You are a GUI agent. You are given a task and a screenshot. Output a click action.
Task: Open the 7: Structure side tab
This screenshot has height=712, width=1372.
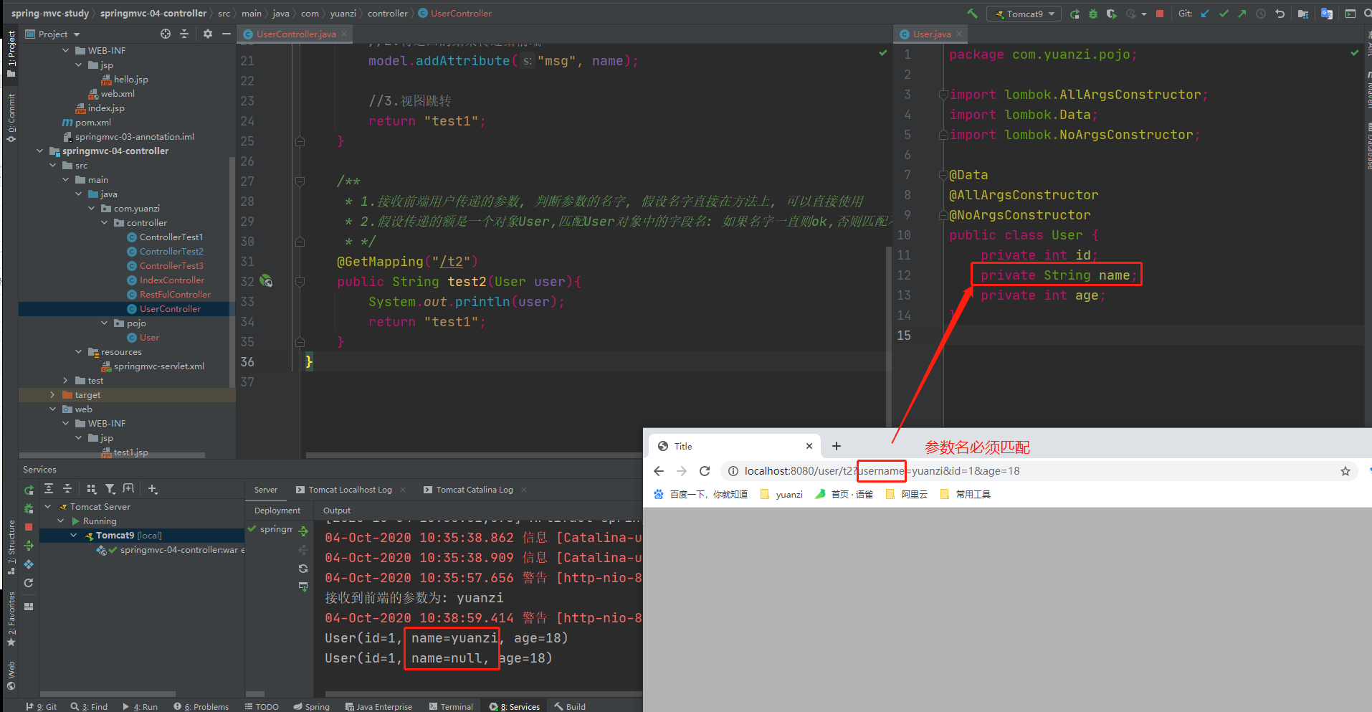[x=11, y=547]
